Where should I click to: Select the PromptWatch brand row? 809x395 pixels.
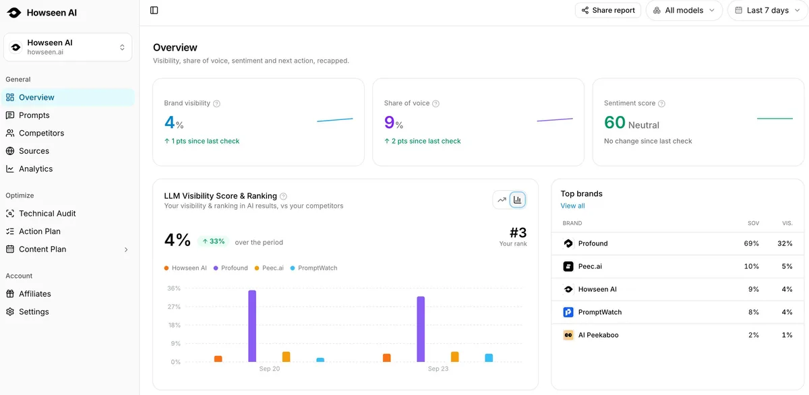point(678,312)
